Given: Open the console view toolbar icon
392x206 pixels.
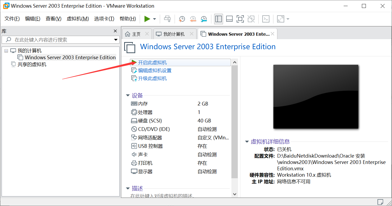Looking at the screenshot, I should [266, 19].
